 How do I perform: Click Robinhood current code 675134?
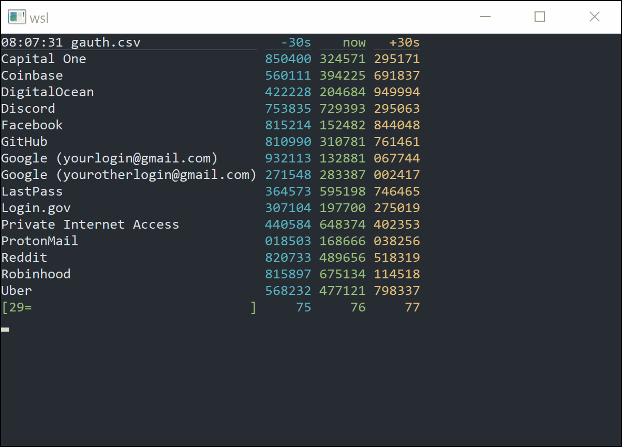(343, 274)
